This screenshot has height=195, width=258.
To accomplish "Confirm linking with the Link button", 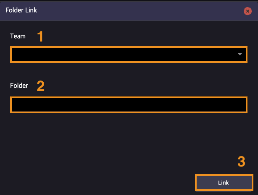I will click(224, 182).
